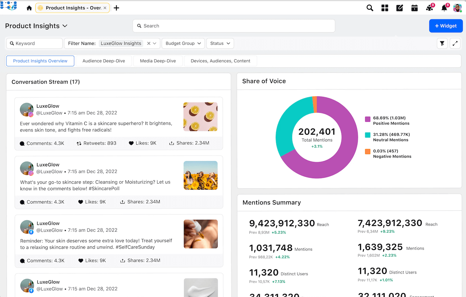Click Likes heart on SelfCareSunday post

point(81,261)
